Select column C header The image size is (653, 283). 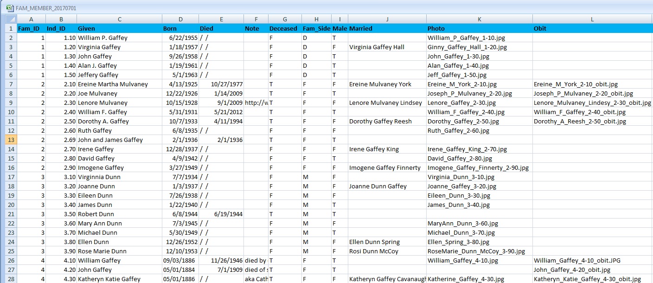point(120,19)
